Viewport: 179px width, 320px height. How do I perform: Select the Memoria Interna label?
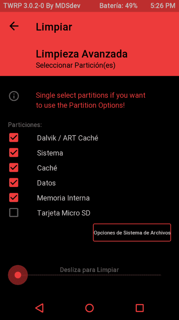63,198
